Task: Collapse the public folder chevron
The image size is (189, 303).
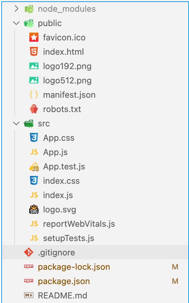Action: [16, 23]
